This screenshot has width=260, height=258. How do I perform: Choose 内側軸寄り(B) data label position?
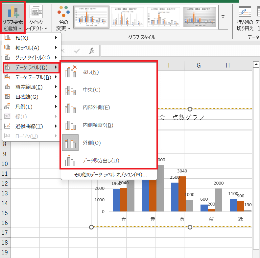pyautogui.click(x=109, y=125)
